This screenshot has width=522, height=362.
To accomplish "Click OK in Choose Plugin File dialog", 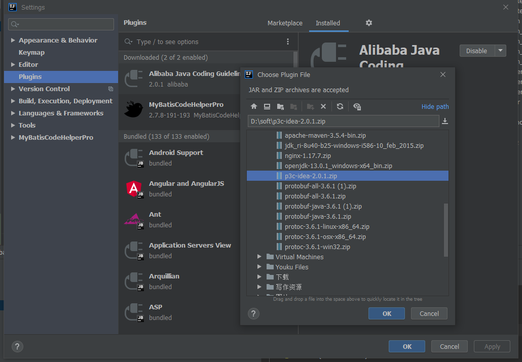I will click(387, 313).
